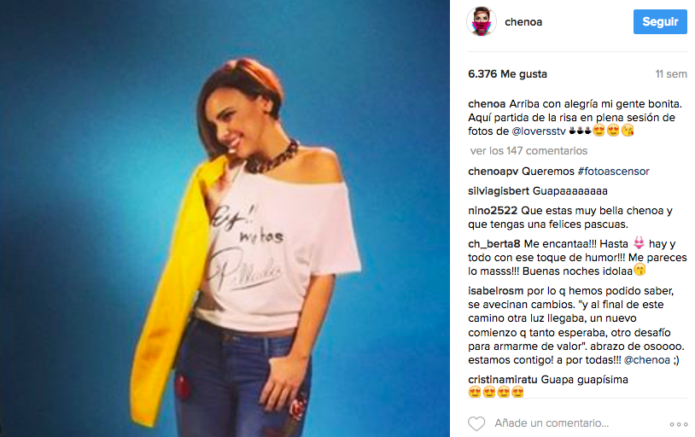
Task: Click the photo of woman in white shirt
Action: click(225, 218)
